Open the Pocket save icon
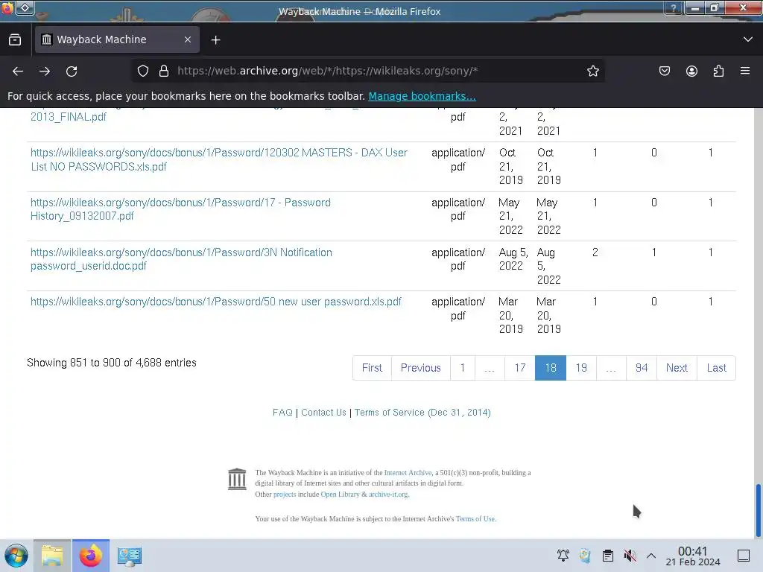The width and height of the screenshot is (763, 572). point(664,71)
